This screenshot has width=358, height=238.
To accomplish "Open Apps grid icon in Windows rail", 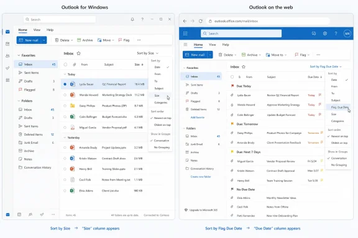I will coord(7,80).
